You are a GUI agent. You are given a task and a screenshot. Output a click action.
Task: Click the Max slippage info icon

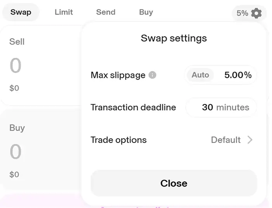153,75
